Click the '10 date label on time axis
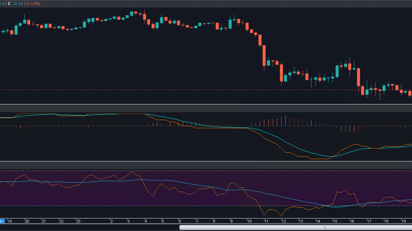Screen dimensions: 412x231 pyautogui.click(x=249, y=221)
